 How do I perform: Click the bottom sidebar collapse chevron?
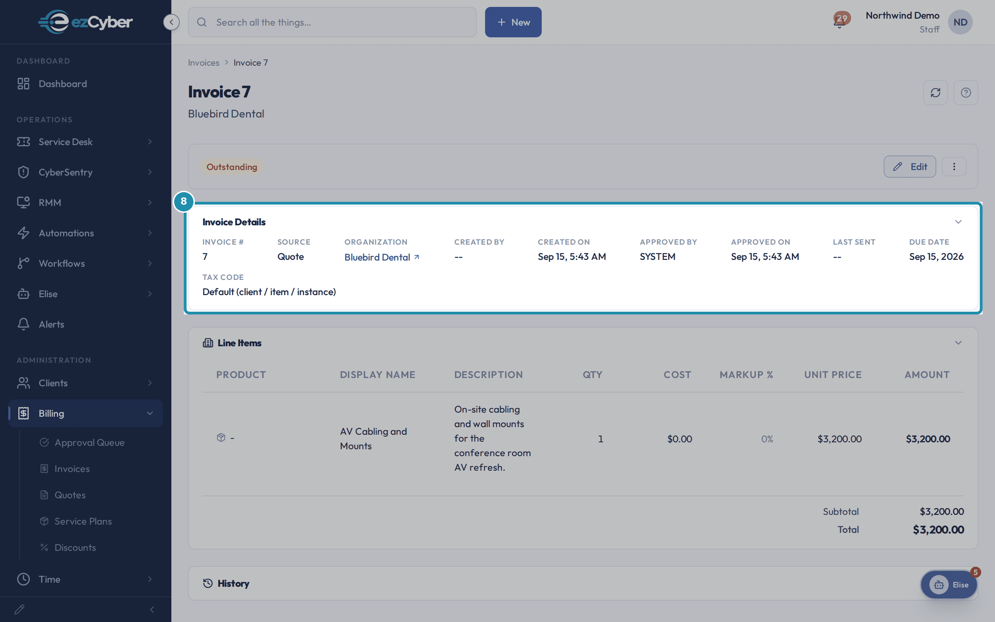[x=152, y=609]
